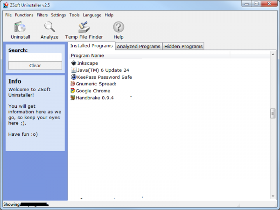The height and width of the screenshot is (210, 280).
Task: Click the vertical scrollbar thumb
Action: (273, 113)
